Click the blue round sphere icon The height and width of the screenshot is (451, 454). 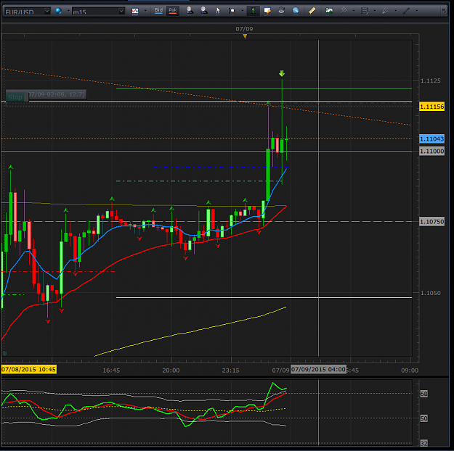pyautogui.click(x=296, y=11)
